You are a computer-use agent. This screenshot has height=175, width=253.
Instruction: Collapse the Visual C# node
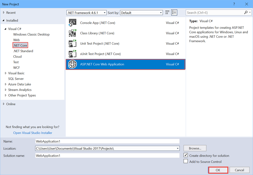(6, 29)
